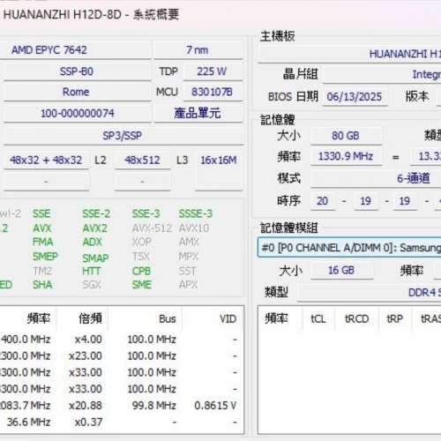Click the bus clock value '99.8 MHz'

[x=153, y=406]
